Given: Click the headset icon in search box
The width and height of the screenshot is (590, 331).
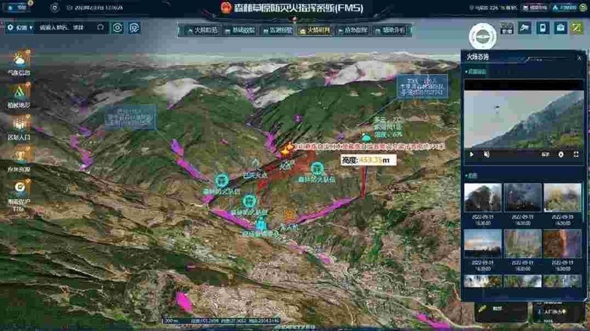Looking at the screenshot, I should 100,28.
